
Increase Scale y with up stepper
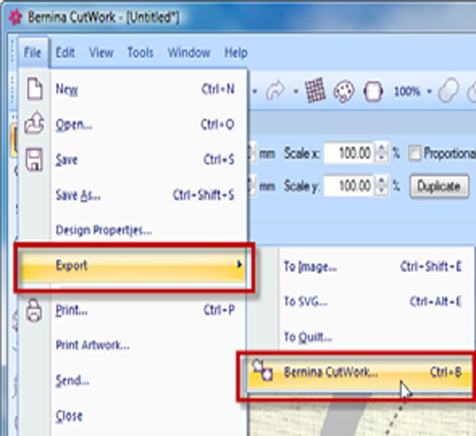click(382, 180)
